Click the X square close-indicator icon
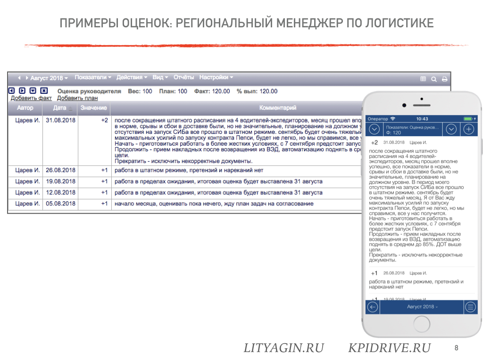The width and height of the screenshot is (483, 362). click(x=44, y=90)
